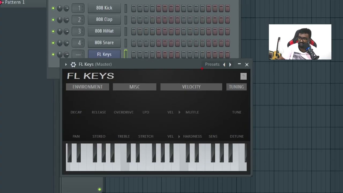The width and height of the screenshot is (343, 193).
Task: Click the TUNING section header in FL Keys
Action: coord(237,87)
